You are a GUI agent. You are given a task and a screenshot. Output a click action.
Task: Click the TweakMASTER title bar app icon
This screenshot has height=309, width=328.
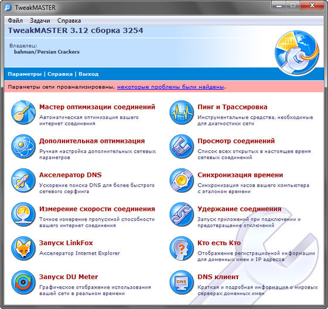(8, 7)
